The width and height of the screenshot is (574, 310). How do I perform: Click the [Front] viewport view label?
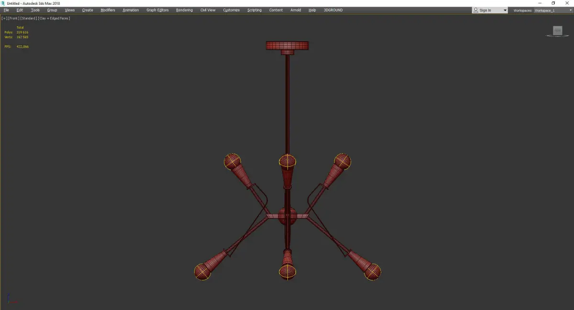pos(13,18)
